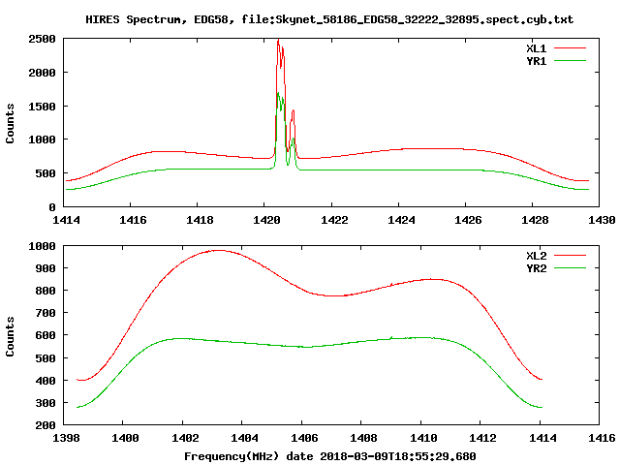Viewport: 620px width, 465px height.
Task: Click the top plot 1414 x-axis label
Action: pyautogui.click(x=66, y=220)
